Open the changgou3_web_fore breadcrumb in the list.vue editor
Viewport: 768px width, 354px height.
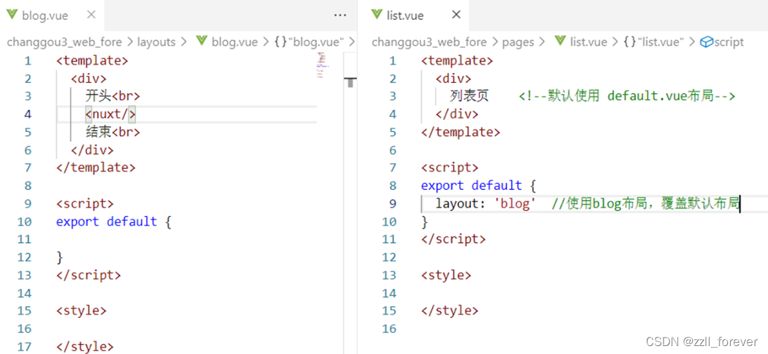pos(429,42)
